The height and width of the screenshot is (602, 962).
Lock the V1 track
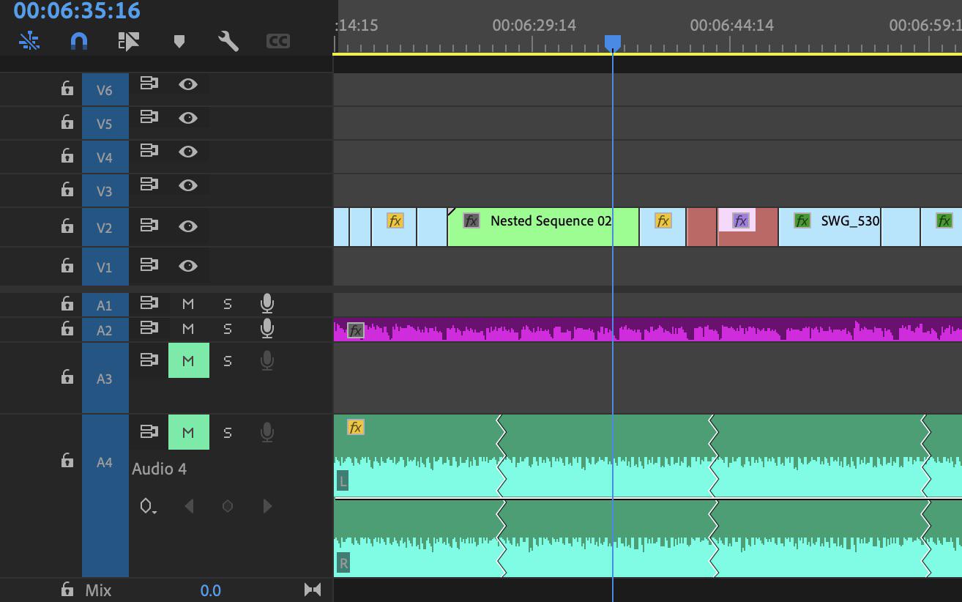click(67, 267)
